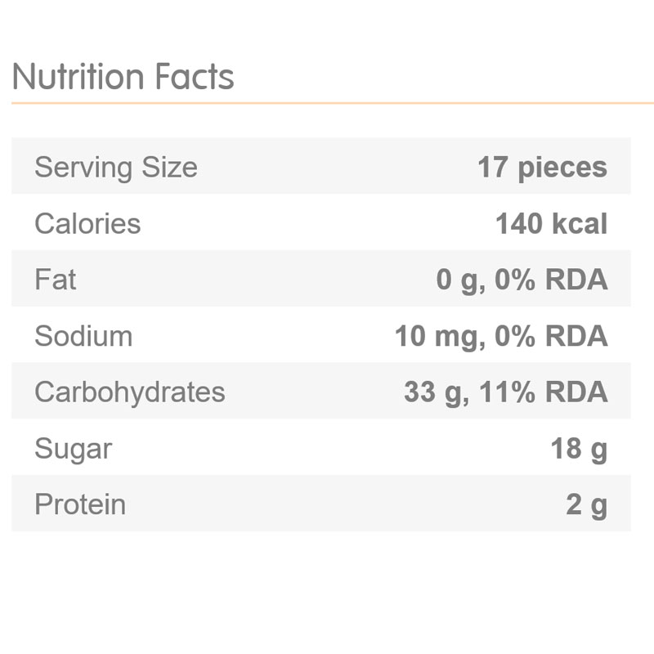Click the "18 g" sugar value
The width and height of the screenshot is (654, 654).
pos(580,449)
